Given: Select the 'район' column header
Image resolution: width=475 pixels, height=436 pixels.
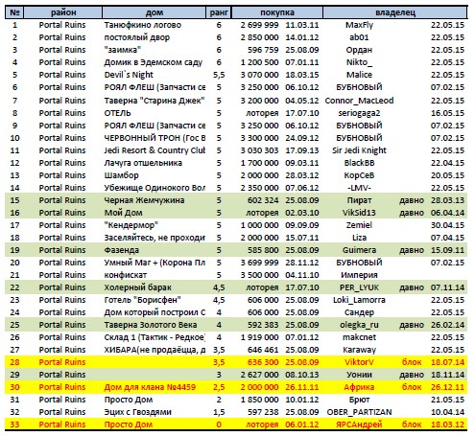Looking at the screenshot, I should [63, 12].
